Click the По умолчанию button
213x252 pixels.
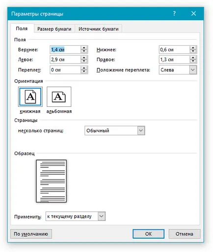(x=31, y=234)
